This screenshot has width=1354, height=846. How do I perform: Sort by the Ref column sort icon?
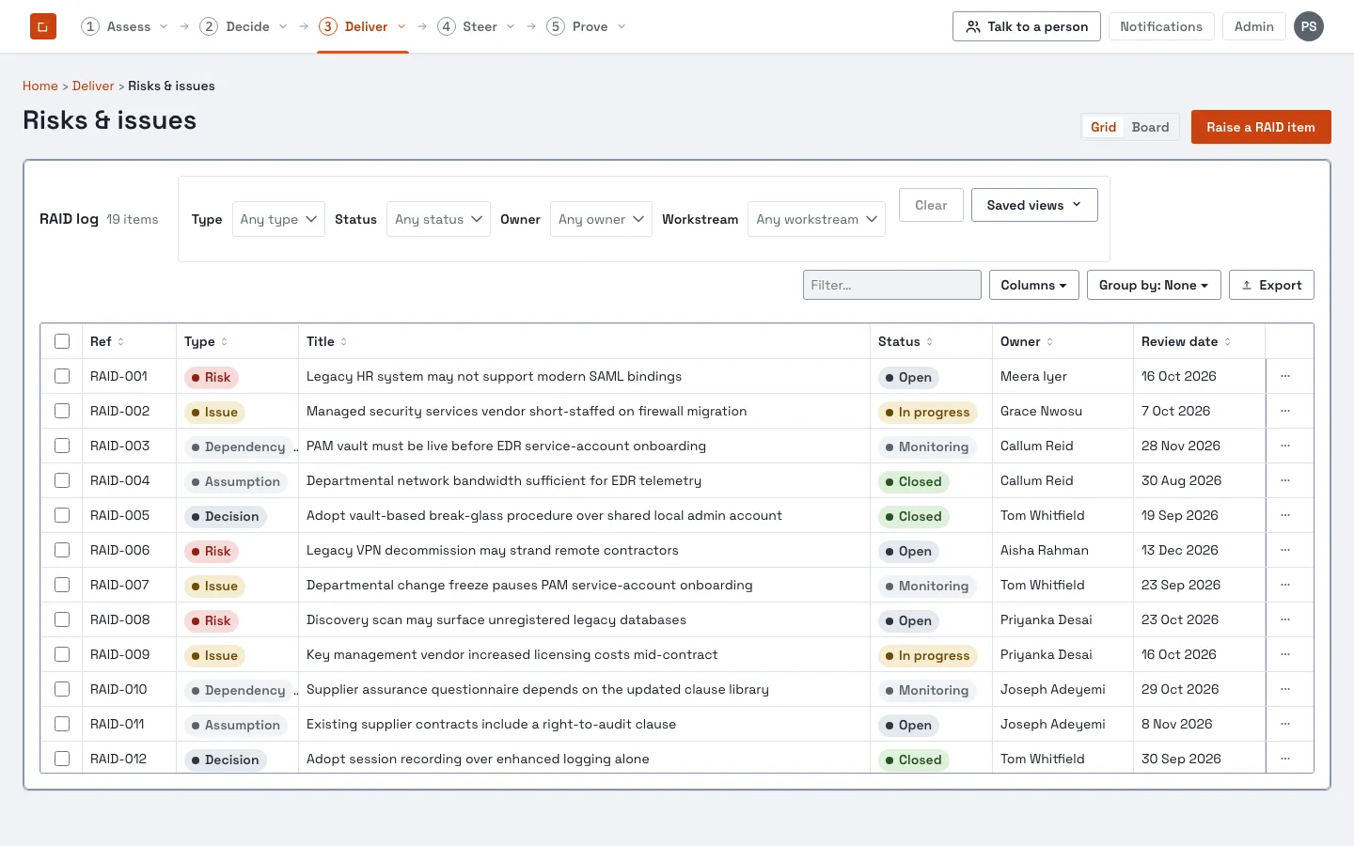(121, 342)
